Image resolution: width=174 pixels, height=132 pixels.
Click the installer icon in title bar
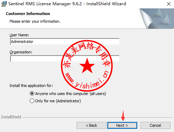[4, 4]
